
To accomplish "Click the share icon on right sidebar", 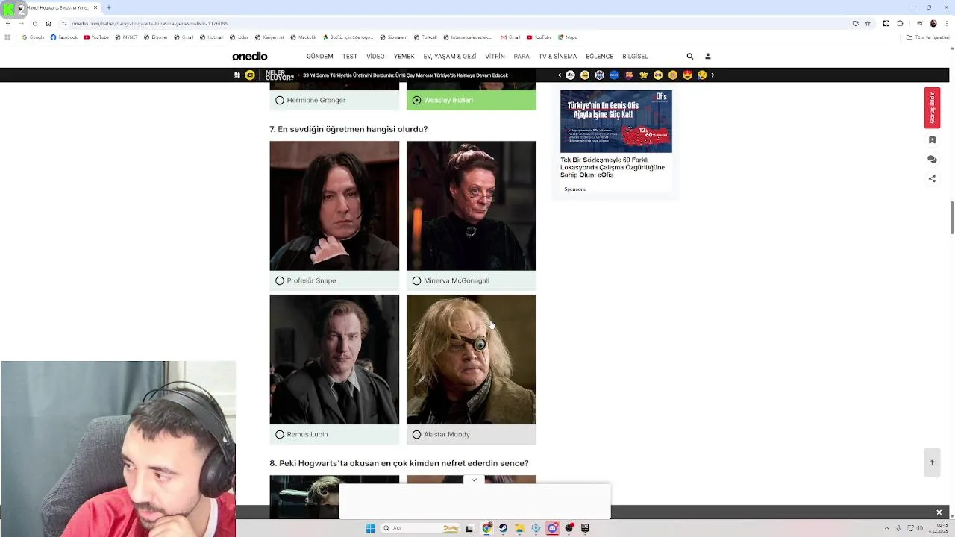I will point(932,179).
